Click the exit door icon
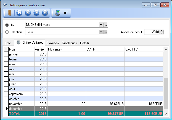Image resolution: width=172 pixels, height=120 pixels. tap(10, 13)
